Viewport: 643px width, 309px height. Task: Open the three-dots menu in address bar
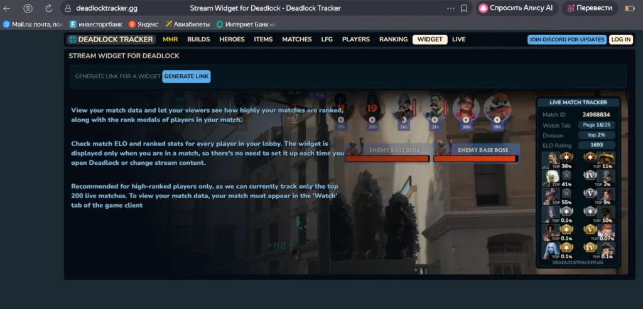[x=450, y=9]
